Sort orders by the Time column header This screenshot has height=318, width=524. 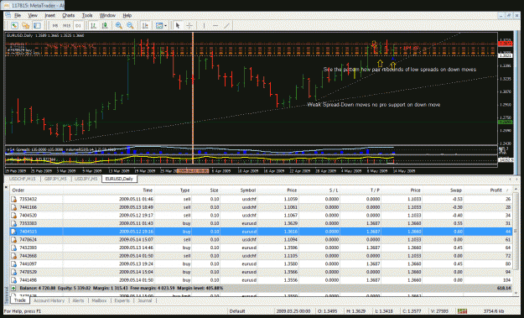[x=109, y=190]
